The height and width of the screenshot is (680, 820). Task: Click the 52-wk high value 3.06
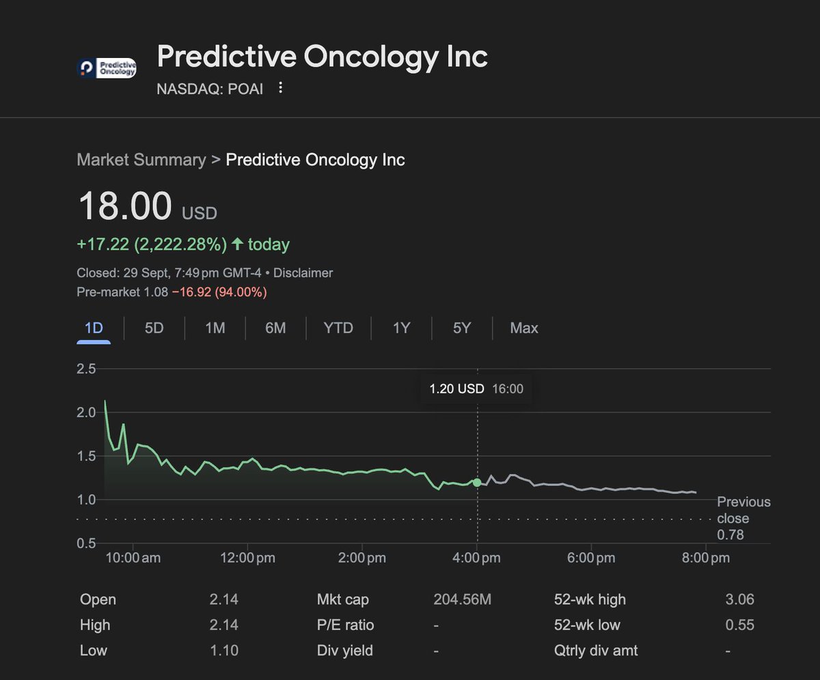click(x=740, y=599)
